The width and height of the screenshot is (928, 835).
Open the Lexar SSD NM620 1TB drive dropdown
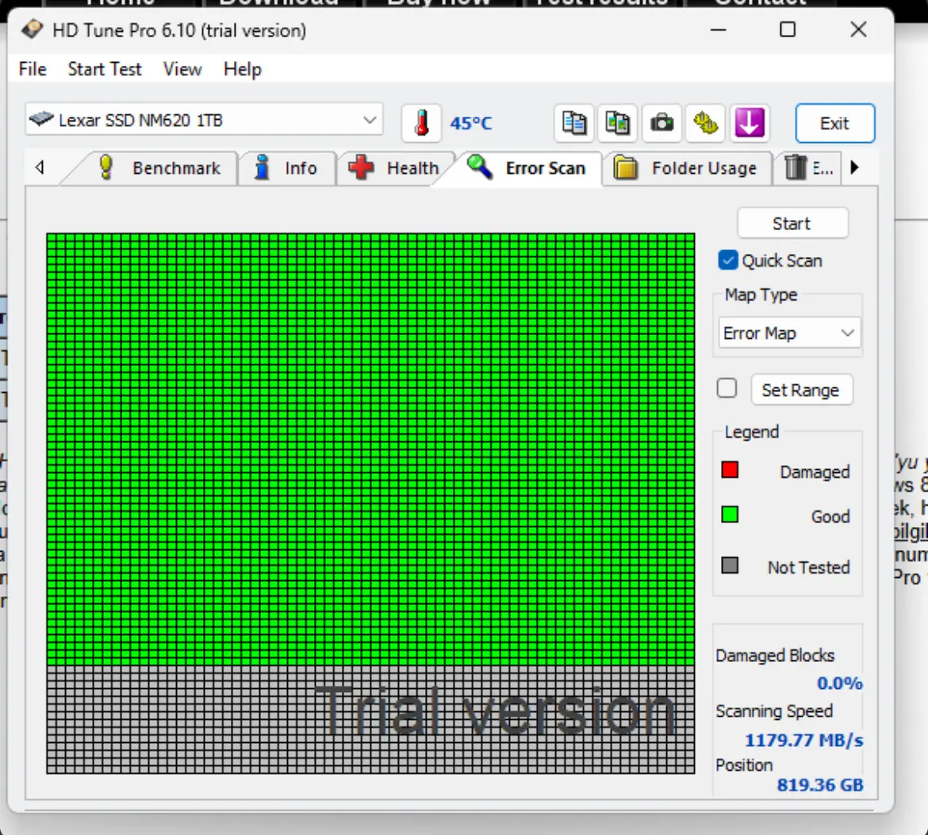pyautogui.click(x=204, y=120)
